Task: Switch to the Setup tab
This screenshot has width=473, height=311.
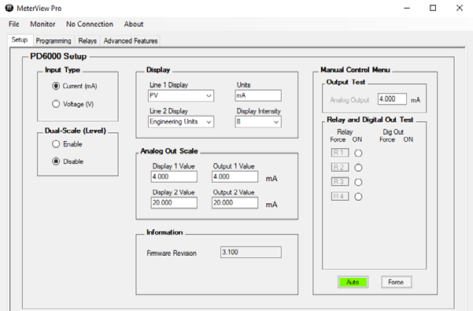Action: point(20,40)
